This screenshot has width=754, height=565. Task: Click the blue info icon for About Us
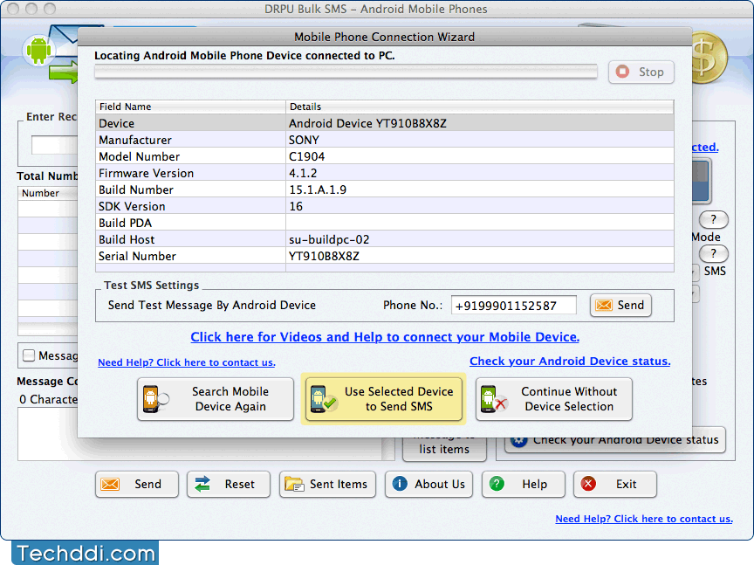click(400, 484)
